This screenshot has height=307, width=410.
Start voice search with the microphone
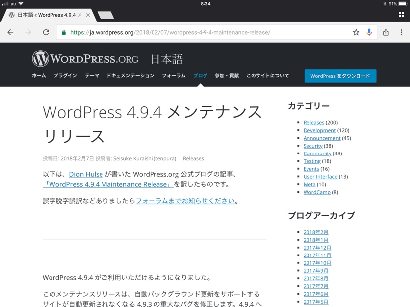coord(369,32)
